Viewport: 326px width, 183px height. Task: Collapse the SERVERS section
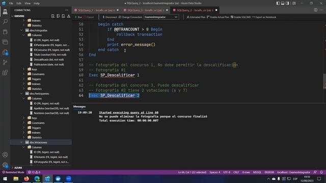[12, 16]
